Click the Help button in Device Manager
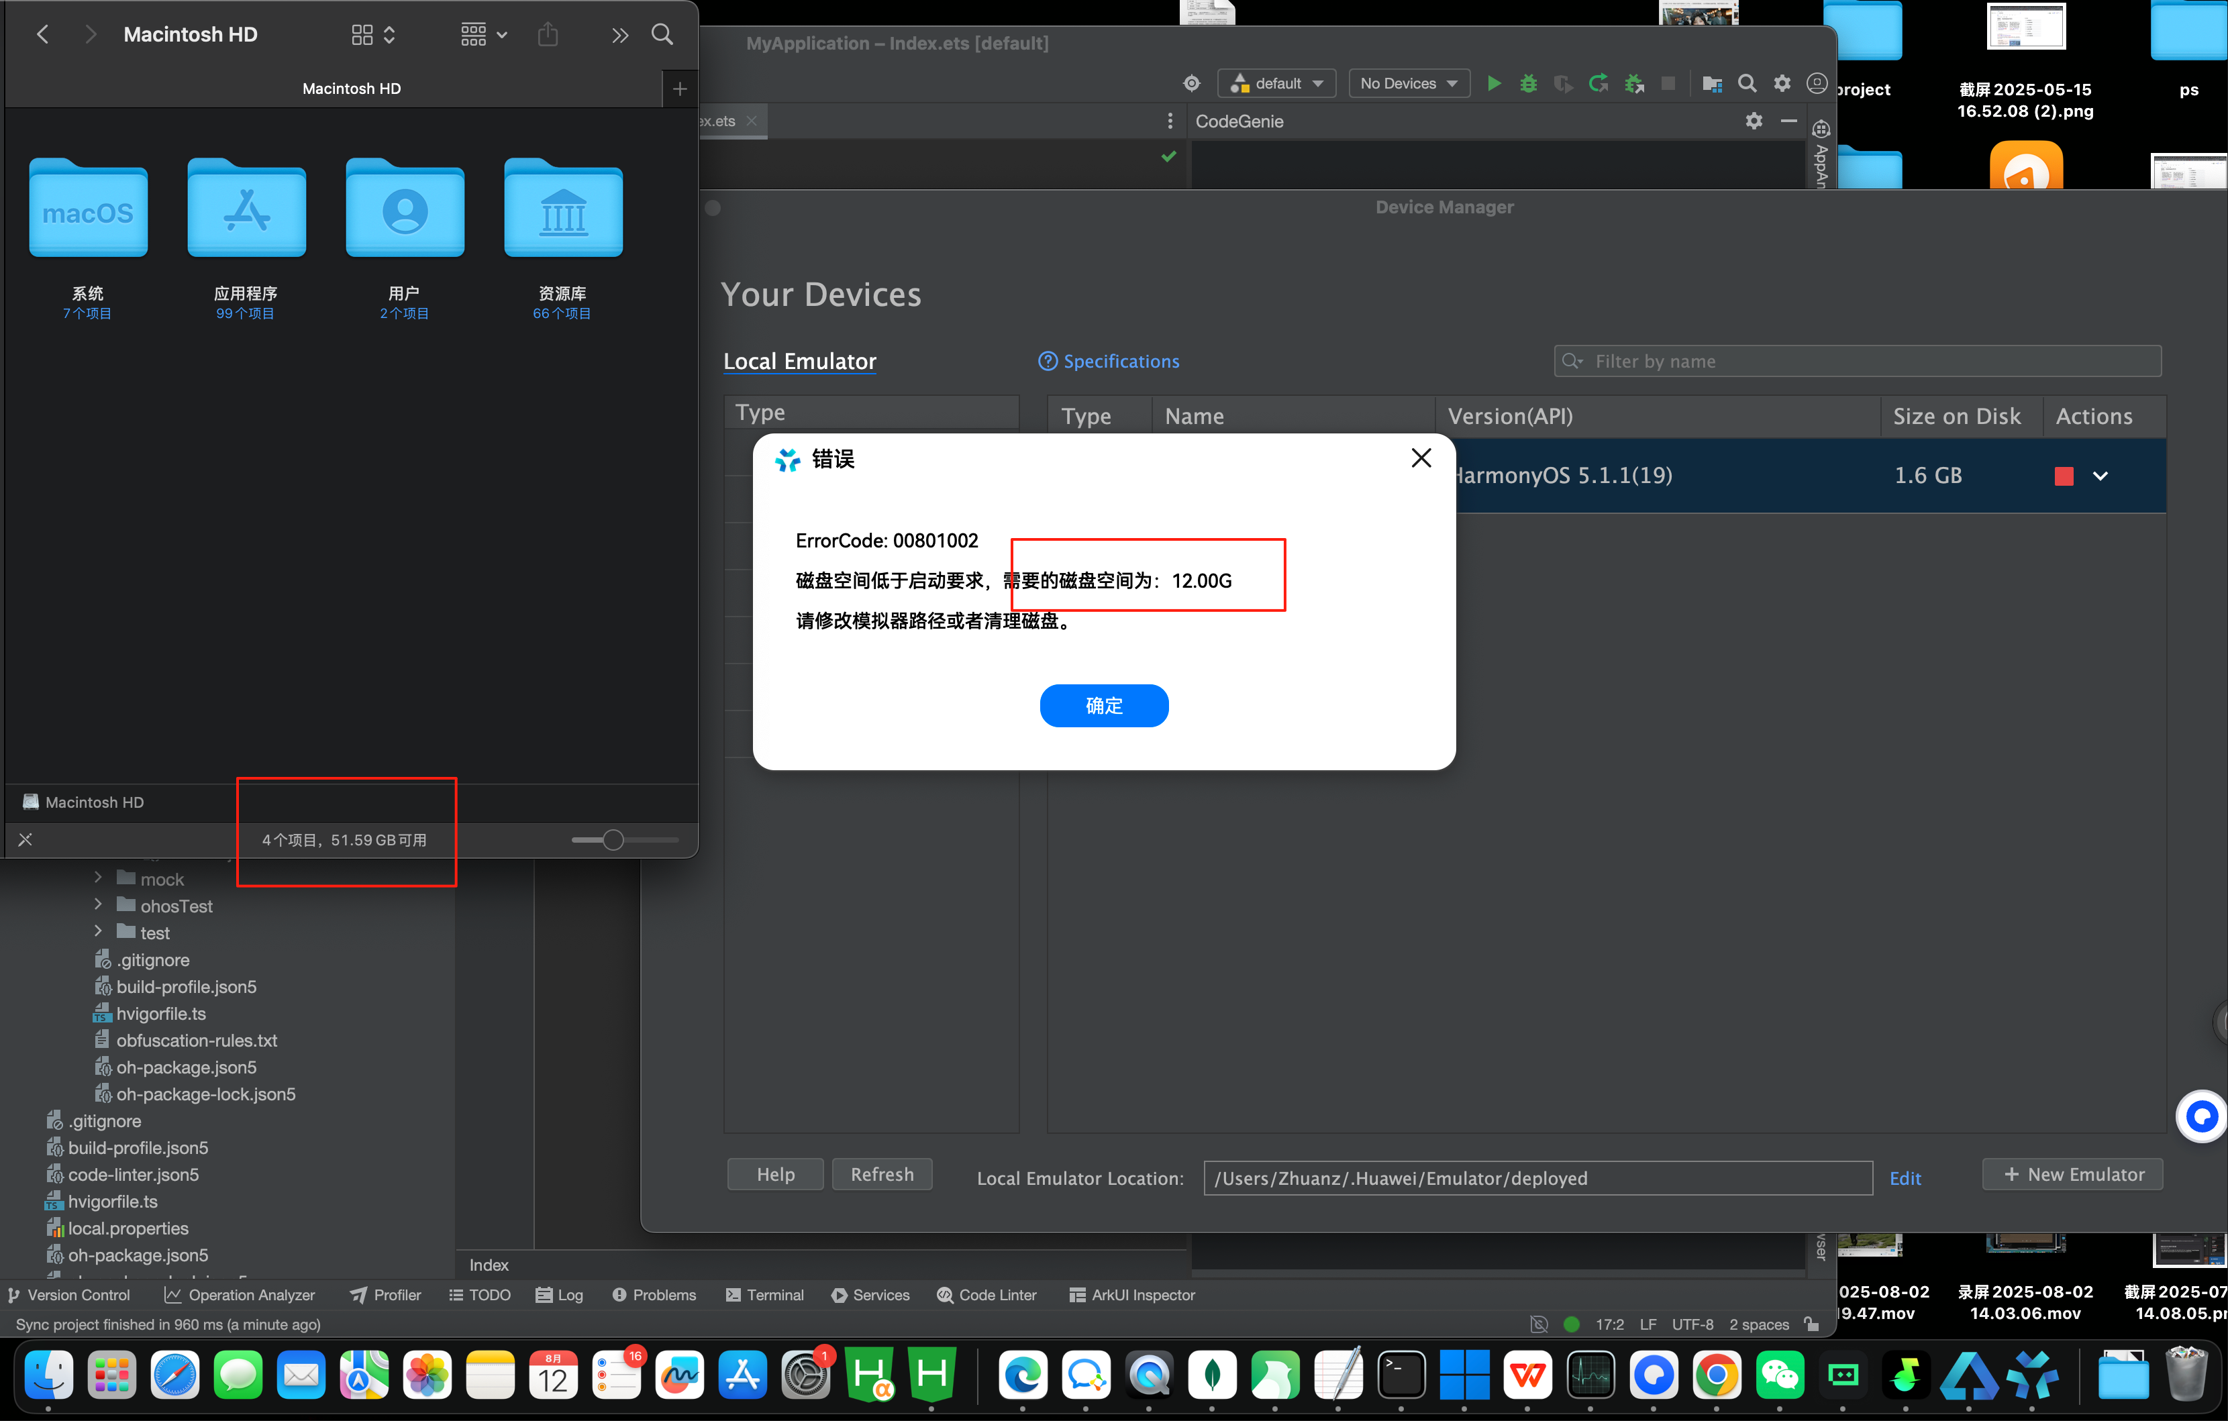 click(775, 1174)
